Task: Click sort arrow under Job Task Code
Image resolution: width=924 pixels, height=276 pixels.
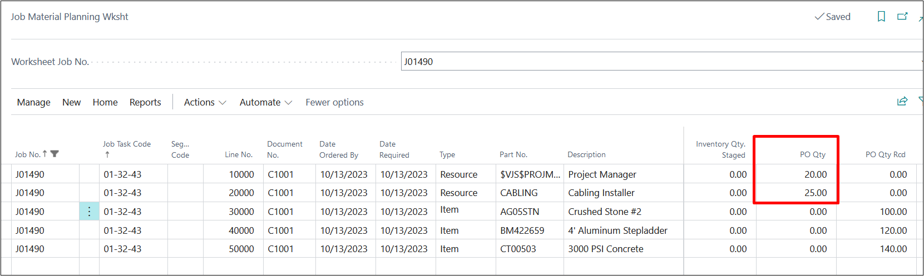Action: 107,155
